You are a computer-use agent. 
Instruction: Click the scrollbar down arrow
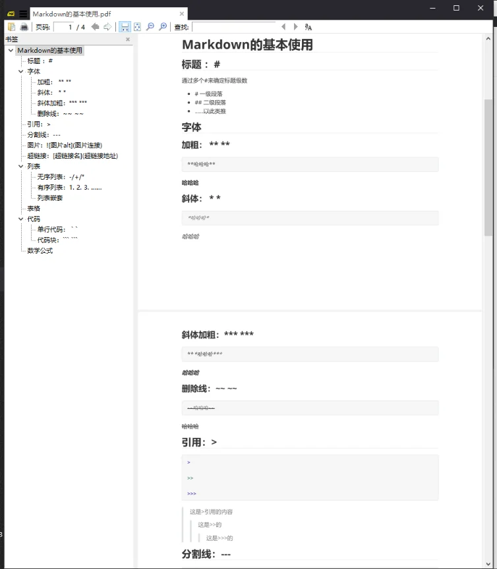click(x=488, y=564)
